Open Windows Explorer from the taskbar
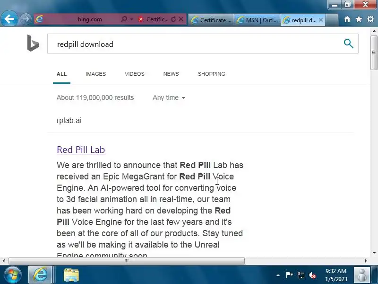Viewport: 378px width, 284px height. [71, 275]
